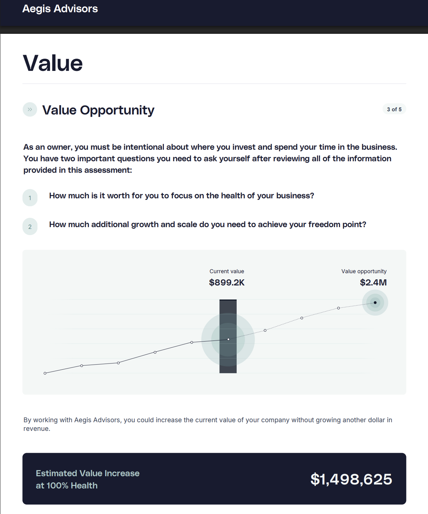Viewport: 428px width, 514px height.
Task: Click the last projected point before the Value opportunity dot
Action: 338,308
